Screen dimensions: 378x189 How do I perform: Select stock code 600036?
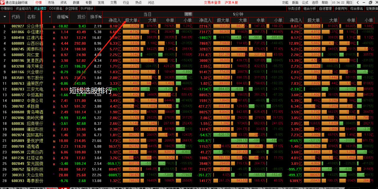click(x=18, y=124)
